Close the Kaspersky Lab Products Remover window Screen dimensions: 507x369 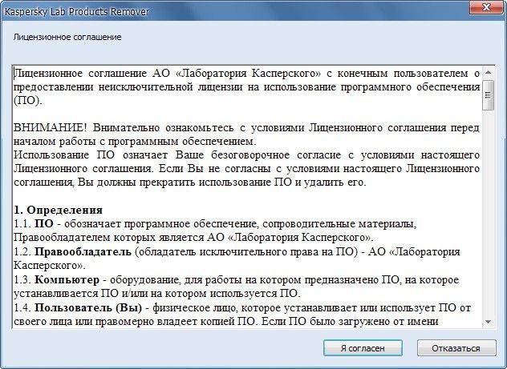[487, 6]
